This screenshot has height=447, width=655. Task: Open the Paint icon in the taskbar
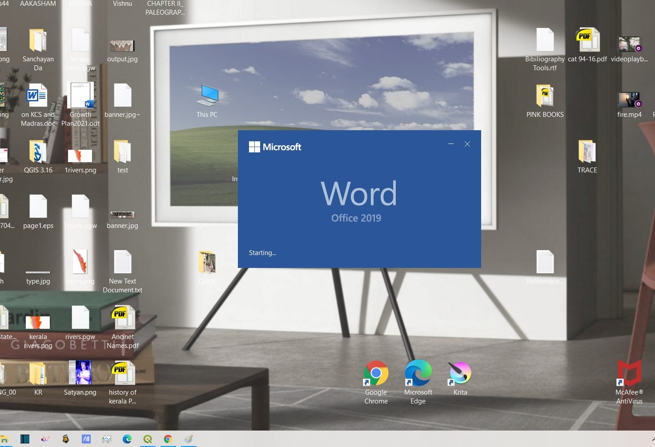[x=188, y=439]
